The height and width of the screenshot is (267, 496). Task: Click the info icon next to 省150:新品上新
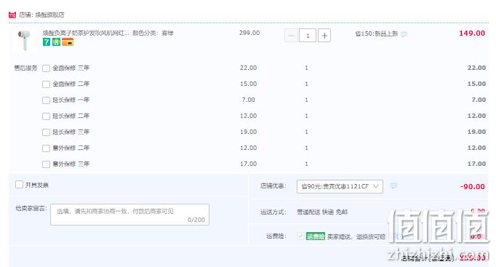(404, 34)
